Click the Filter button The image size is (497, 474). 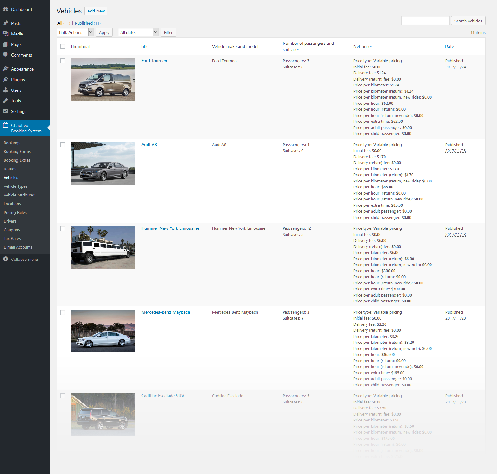click(x=168, y=32)
